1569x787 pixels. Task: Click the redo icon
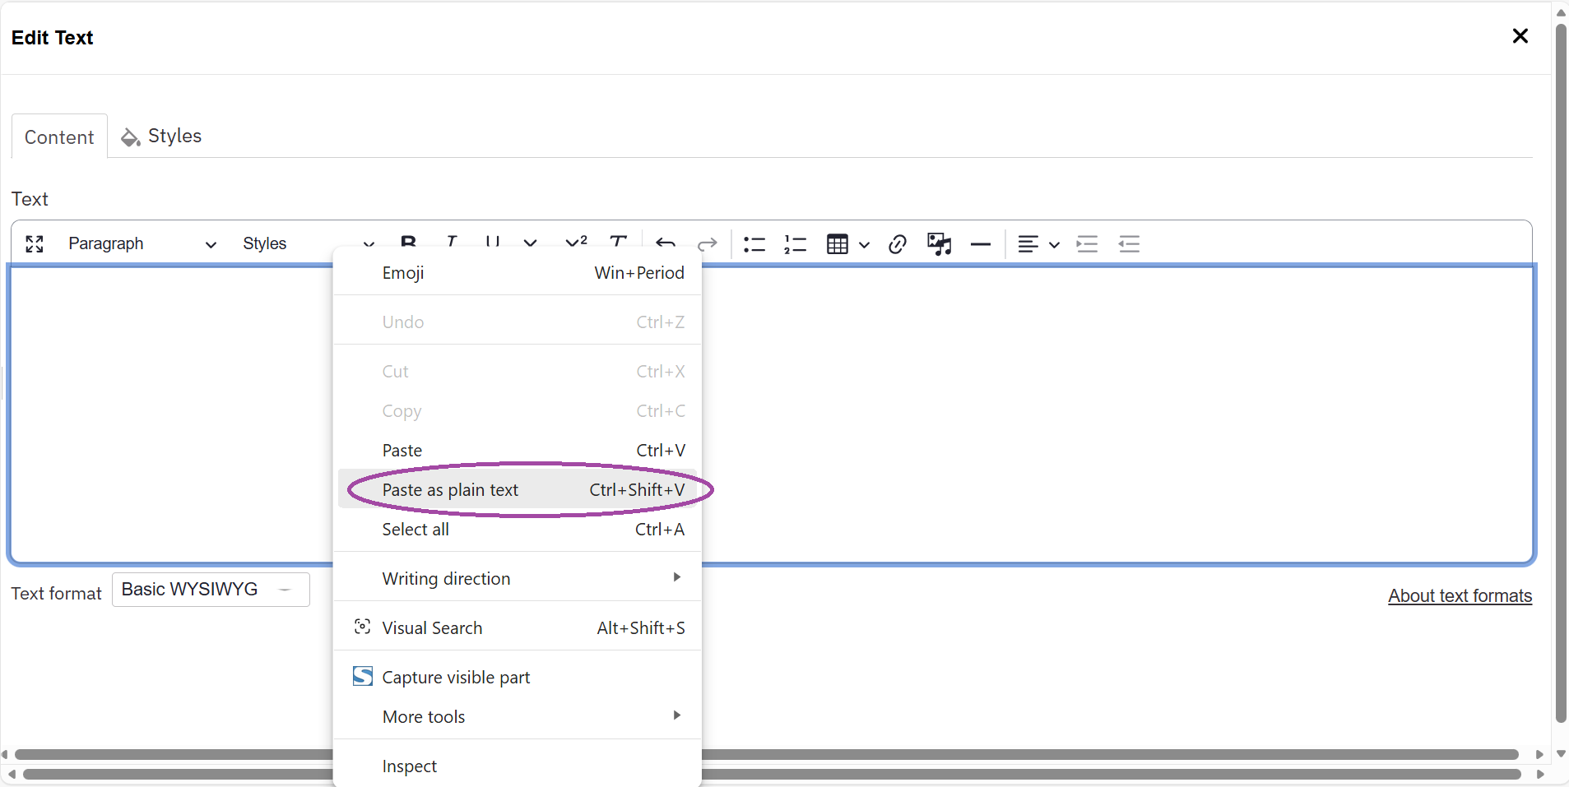click(x=706, y=244)
